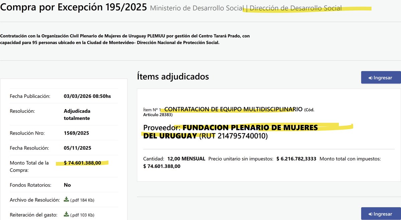Click item CONTRATACION DE EQUIPO MULTIDISCIPLINARIO

click(233, 109)
